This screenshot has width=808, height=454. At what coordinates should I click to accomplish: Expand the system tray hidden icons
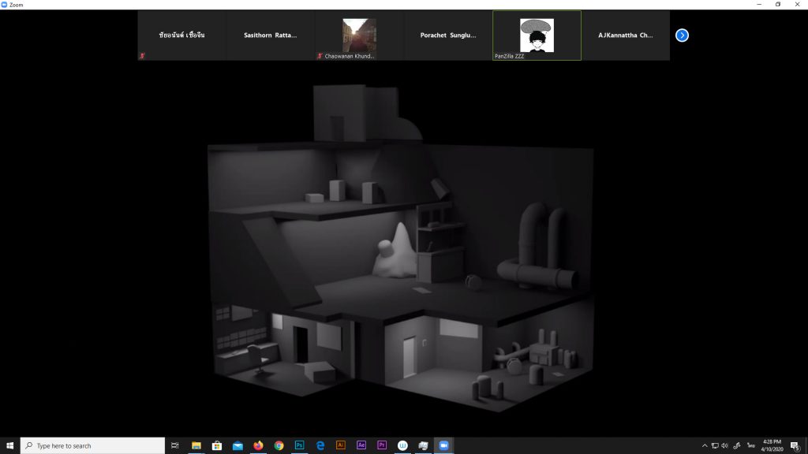click(x=705, y=445)
